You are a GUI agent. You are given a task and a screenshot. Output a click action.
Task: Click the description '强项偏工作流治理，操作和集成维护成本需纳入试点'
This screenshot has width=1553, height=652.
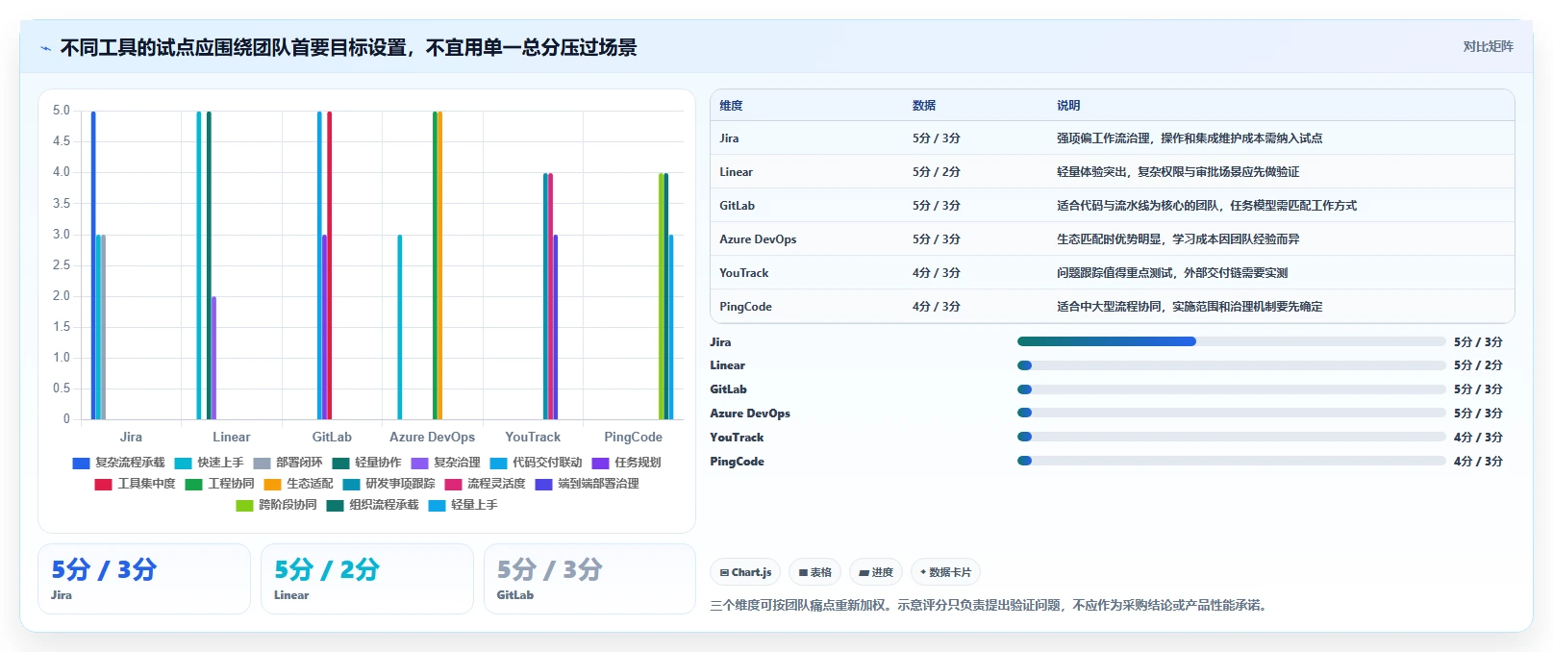click(x=1190, y=138)
